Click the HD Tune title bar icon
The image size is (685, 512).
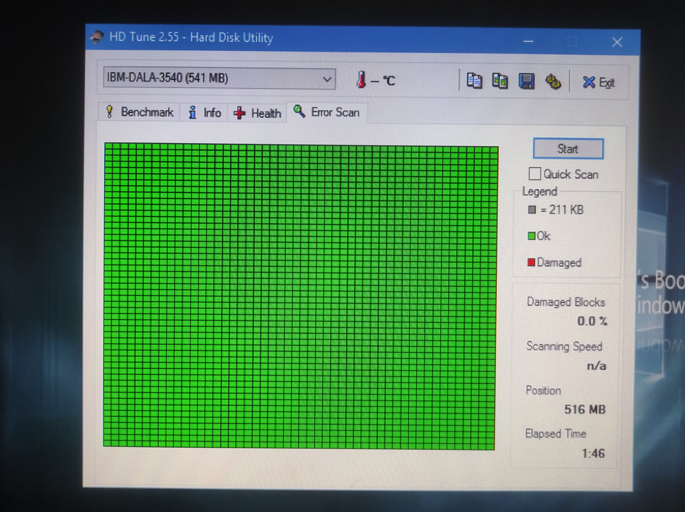coord(97,37)
